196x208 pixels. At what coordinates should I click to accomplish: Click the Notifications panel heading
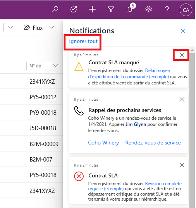coord(92,31)
